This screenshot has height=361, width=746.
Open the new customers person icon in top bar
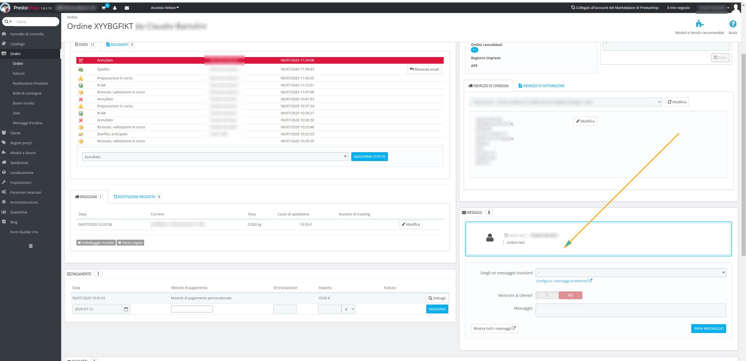(115, 8)
